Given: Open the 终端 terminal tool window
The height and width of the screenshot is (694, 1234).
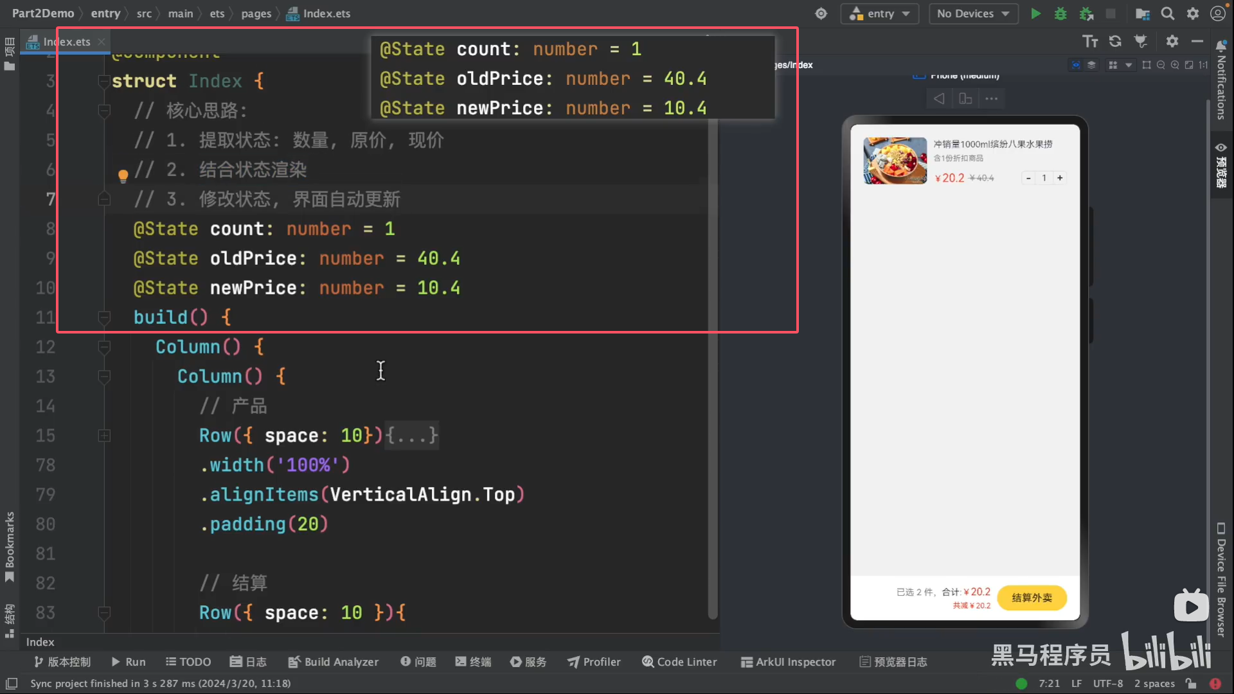Looking at the screenshot, I should tap(474, 662).
